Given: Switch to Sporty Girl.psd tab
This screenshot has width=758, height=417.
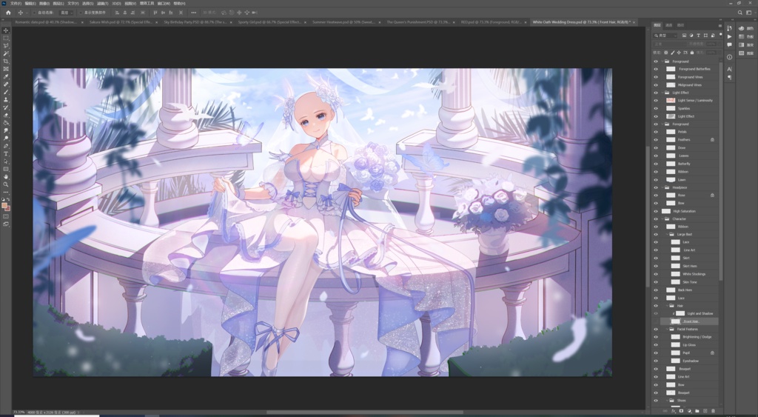Looking at the screenshot, I should point(271,22).
